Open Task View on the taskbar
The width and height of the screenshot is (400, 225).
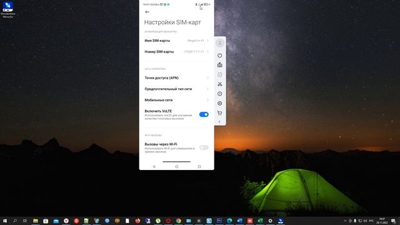(x=25, y=221)
